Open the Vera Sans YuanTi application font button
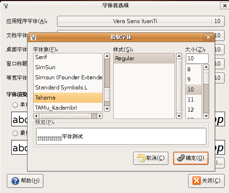The width and height of the screenshot is (229, 193). pos(141,21)
